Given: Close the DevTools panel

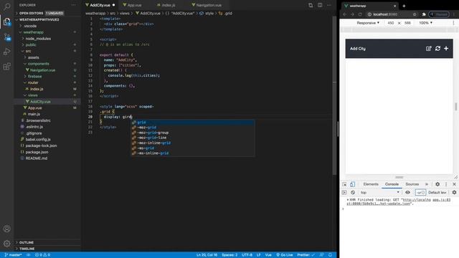Looking at the screenshot, I should pos(454,184).
